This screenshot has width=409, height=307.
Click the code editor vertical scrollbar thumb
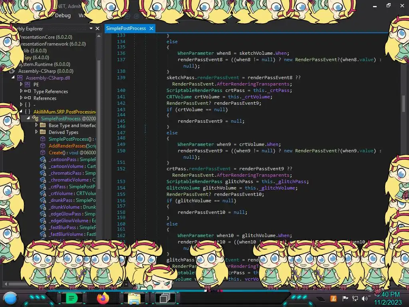(403, 104)
